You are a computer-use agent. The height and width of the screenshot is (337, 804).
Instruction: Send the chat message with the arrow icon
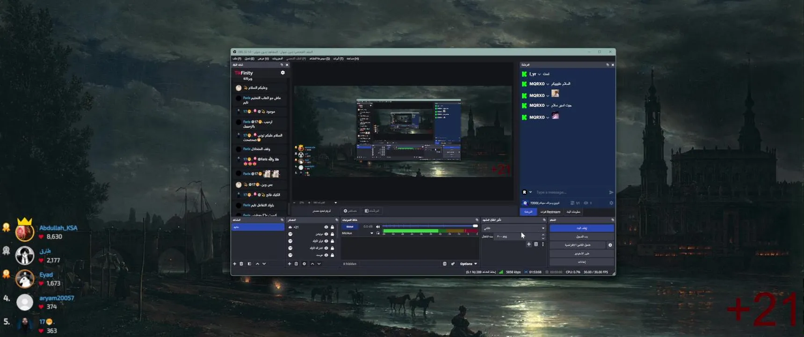[x=611, y=192]
